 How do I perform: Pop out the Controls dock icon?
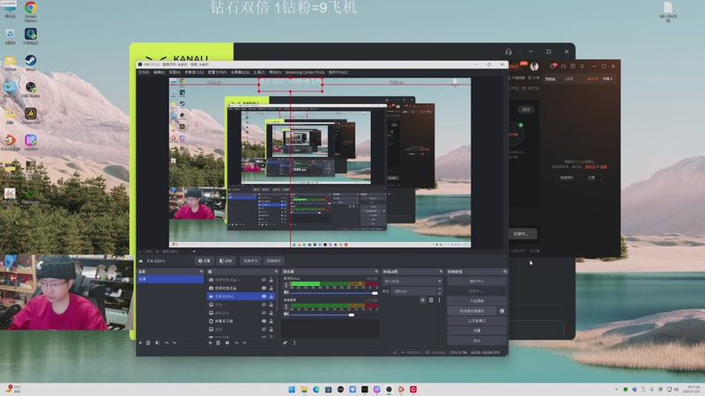[x=505, y=272]
